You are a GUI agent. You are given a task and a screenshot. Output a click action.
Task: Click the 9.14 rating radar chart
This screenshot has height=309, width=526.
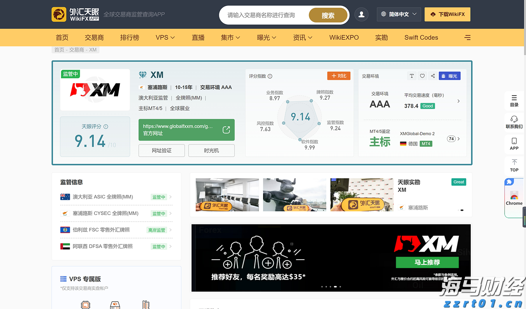300,117
